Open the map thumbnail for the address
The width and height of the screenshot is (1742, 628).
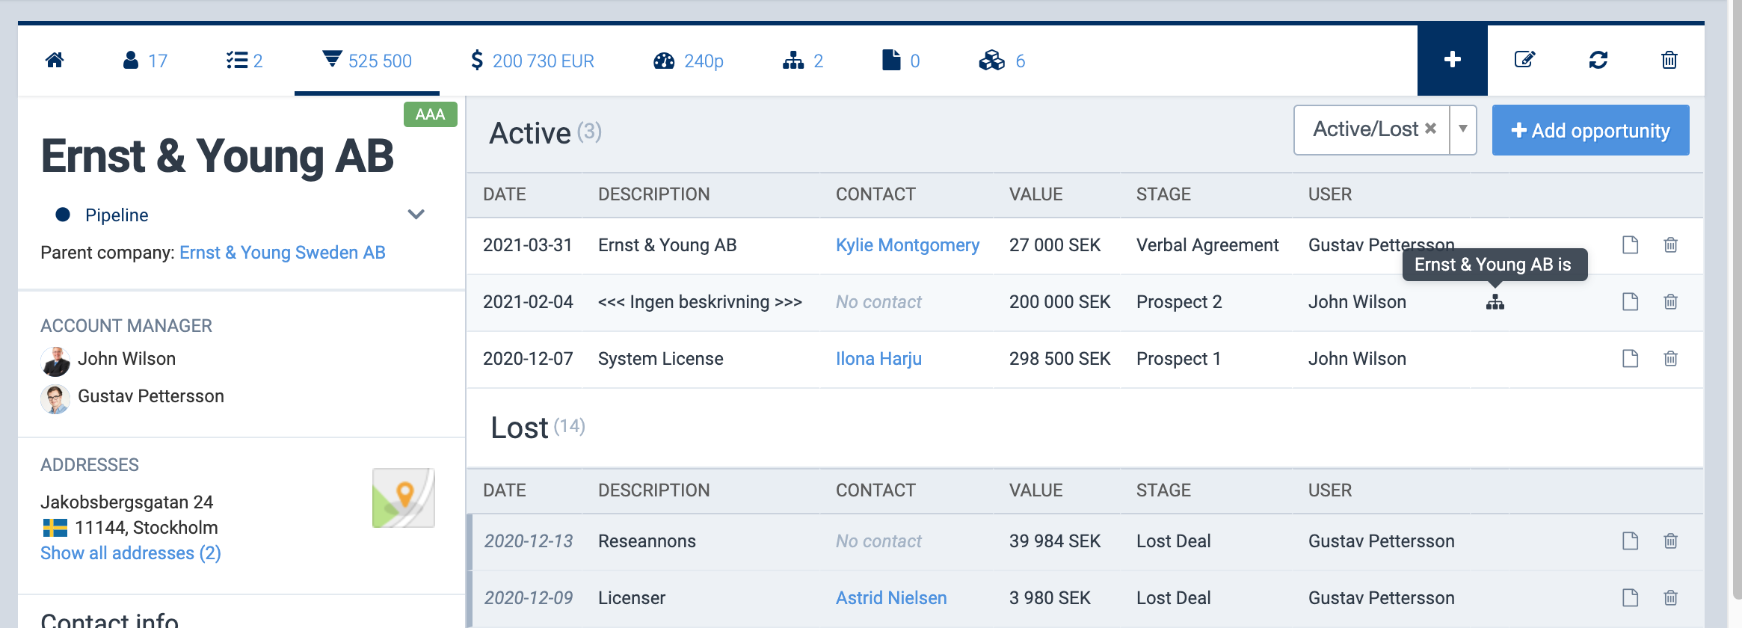click(404, 498)
